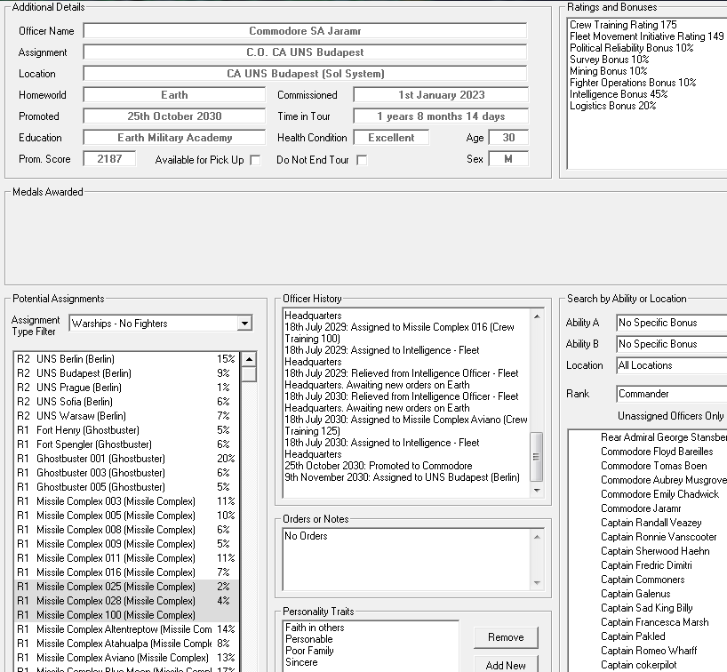Click the Remove personality trait button
Image resolution: width=727 pixels, height=672 pixels.
506,637
